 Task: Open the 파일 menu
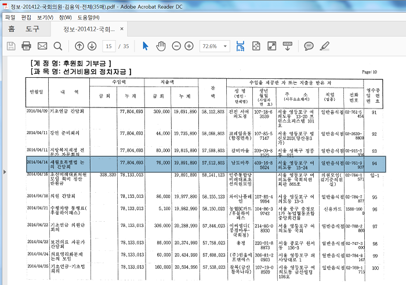click(10, 17)
